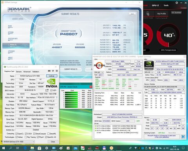Toggle CUDA checkbox
The height and width of the screenshot is (151, 188).
pos(26,134)
